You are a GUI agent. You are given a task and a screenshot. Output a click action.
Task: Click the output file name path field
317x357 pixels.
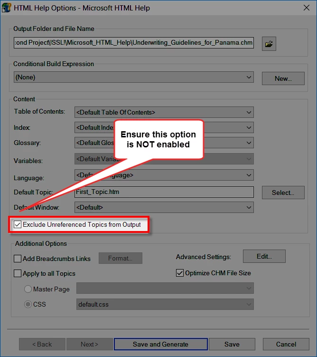[134, 43]
